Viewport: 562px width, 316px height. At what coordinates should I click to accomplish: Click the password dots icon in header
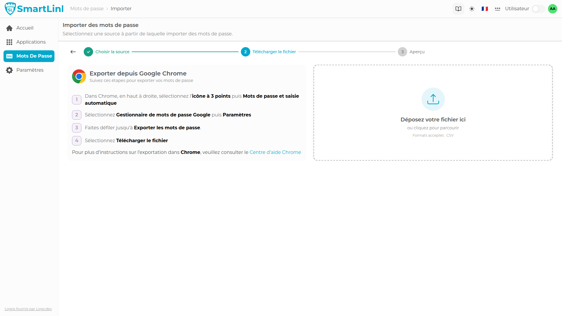point(498,9)
